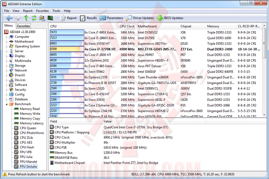Expand the Motherboard tree node
This screenshot has height=179, width=269.
tap(7, 42)
